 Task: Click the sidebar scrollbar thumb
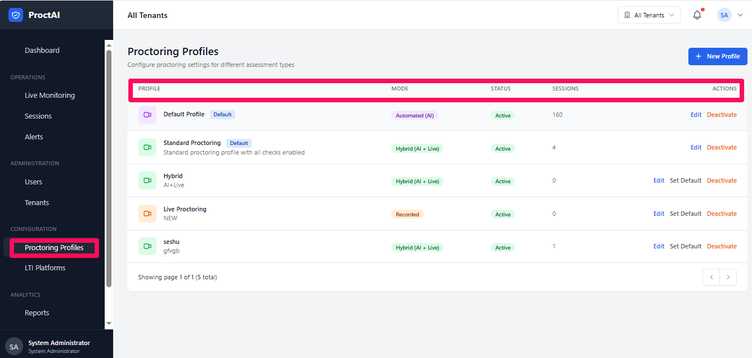tap(109, 169)
